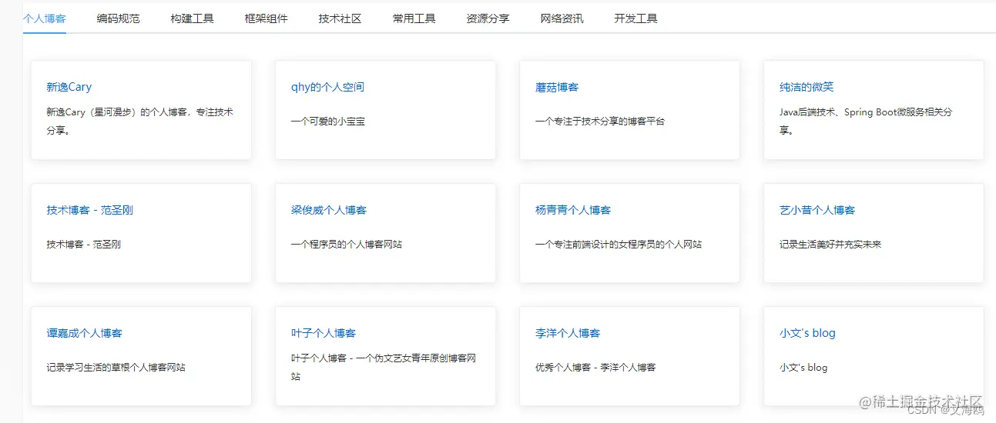Open 杨青青个人博客 link
The image size is (996, 423).
pyautogui.click(x=573, y=210)
